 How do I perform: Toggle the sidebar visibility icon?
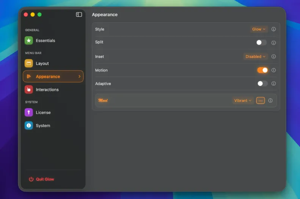click(79, 14)
